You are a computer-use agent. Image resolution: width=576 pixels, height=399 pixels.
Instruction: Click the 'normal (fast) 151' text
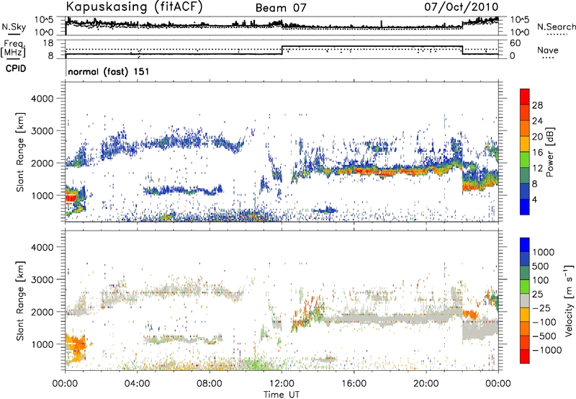(109, 71)
